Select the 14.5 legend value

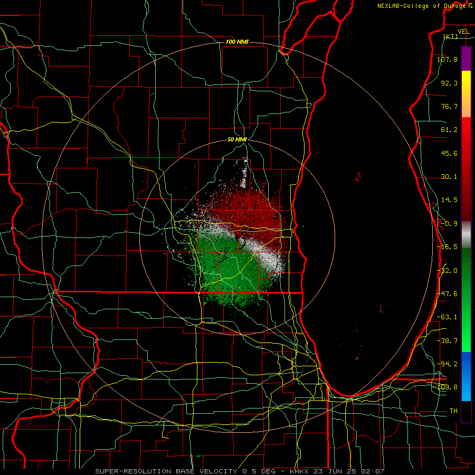click(x=449, y=200)
